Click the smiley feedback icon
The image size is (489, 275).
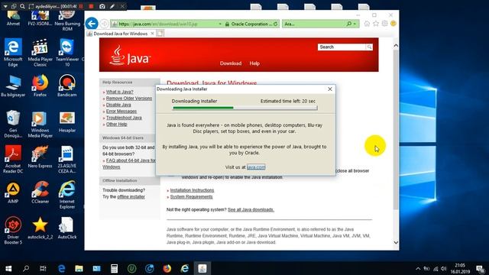(x=393, y=24)
